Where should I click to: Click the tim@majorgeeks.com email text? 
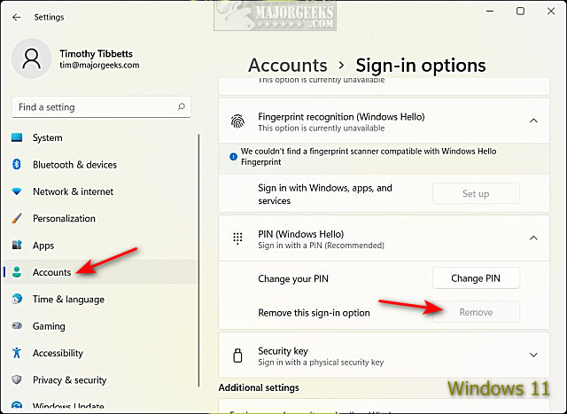click(99, 65)
